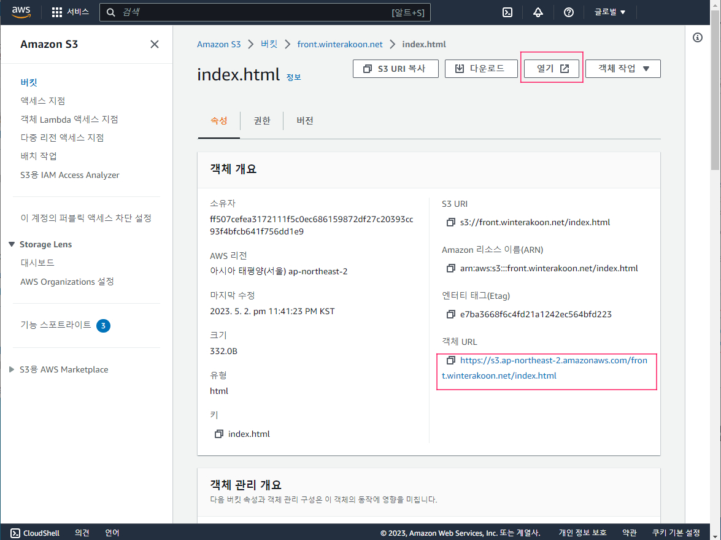Click the 아시아 태평양(서울) ap-northeast-2 text
The height and width of the screenshot is (540, 721).
[x=279, y=271]
